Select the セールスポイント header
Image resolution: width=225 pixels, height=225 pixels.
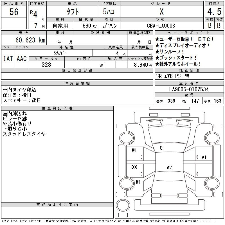click(x=189, y=33)
